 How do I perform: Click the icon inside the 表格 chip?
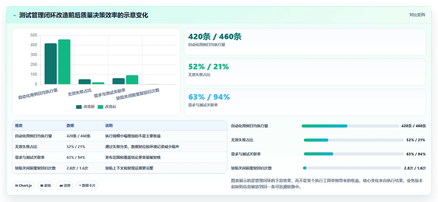(x=41, y=186)
